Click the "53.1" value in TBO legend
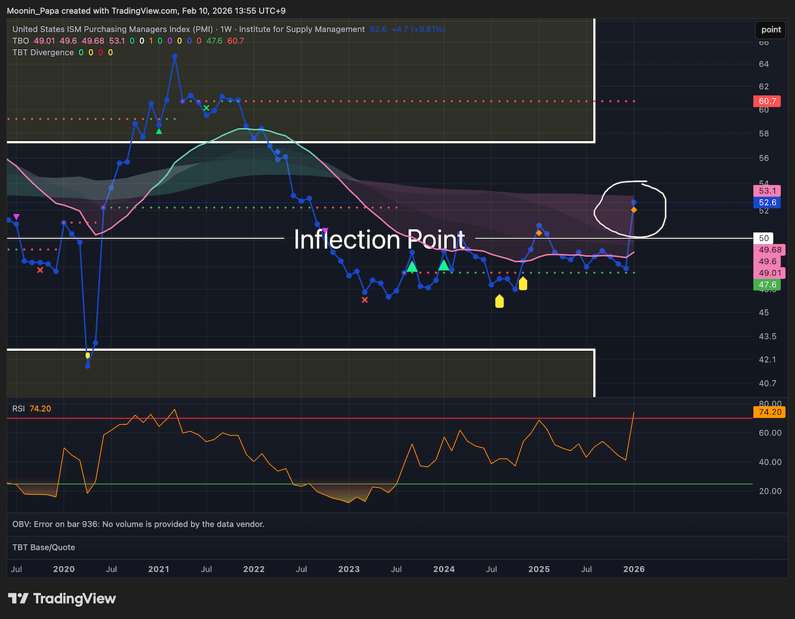The image size is (795, 619). pos(117,41)
